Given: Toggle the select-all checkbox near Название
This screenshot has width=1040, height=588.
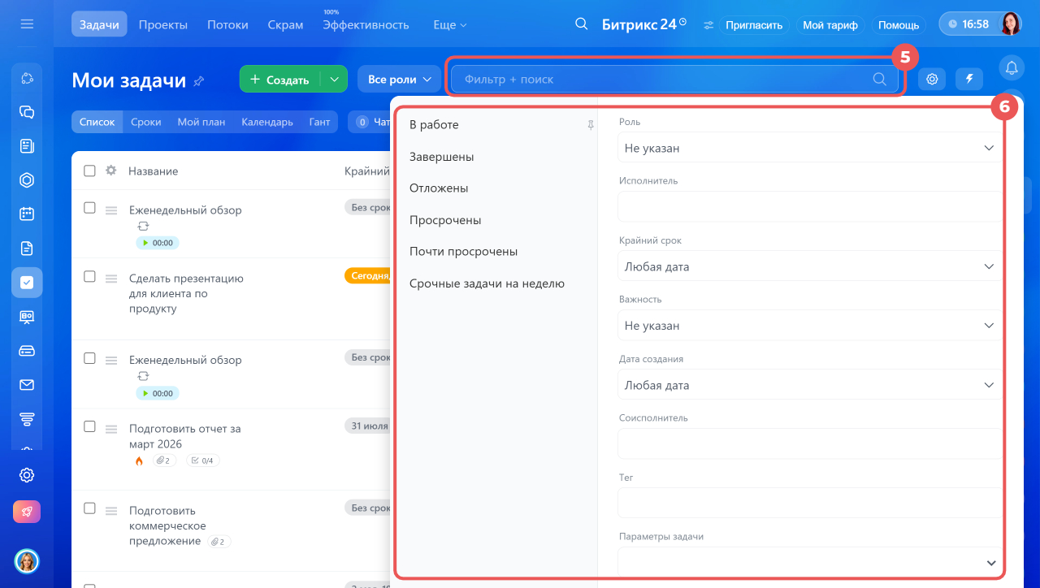Looking at the screenshot, I should click(x=90, y=171).
